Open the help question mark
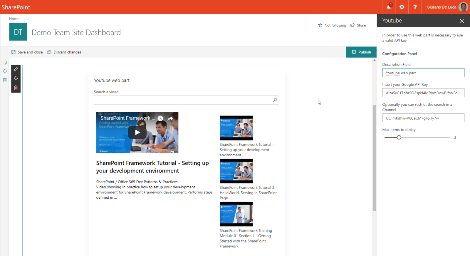 point(415,7)
